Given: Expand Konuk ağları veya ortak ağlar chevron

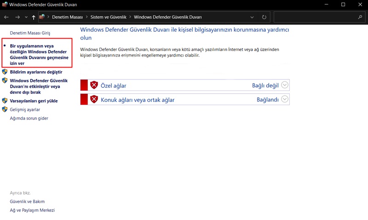Looking at the screenshot, I should (285, 99).
